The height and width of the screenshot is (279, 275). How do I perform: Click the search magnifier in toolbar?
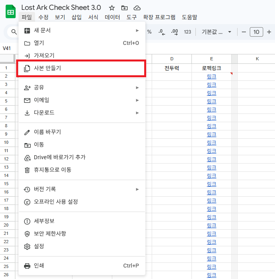pyautogui.click(x=14, y=32)
